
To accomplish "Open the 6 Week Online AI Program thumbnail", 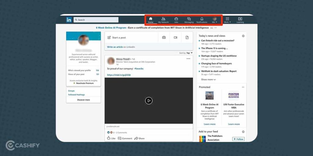I will point(210,95).
